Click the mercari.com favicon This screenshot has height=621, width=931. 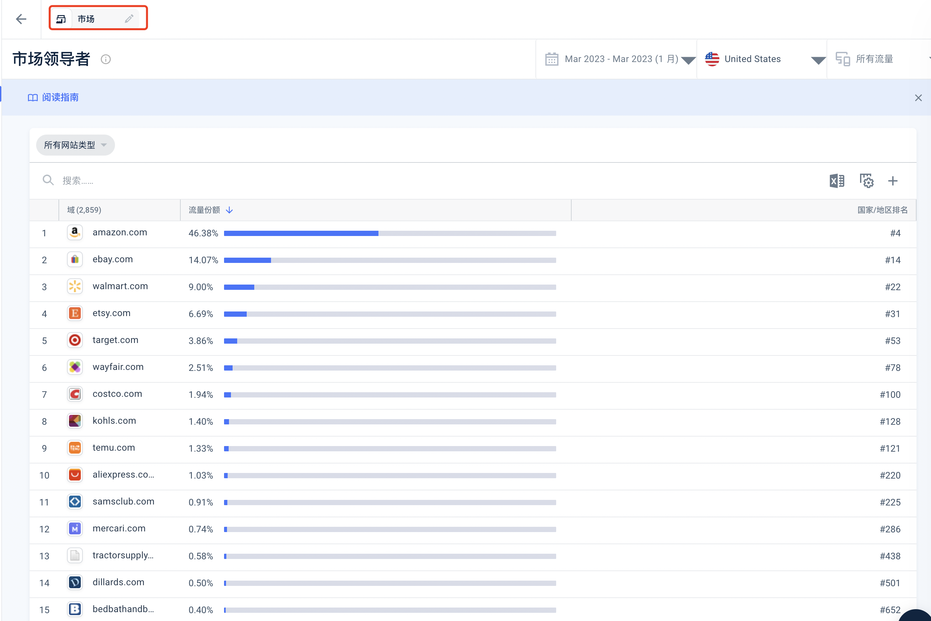pos(75,529)
